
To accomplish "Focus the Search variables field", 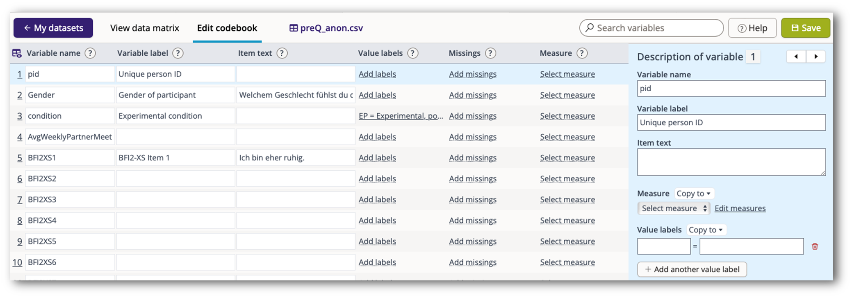I will tap(651, 28).
